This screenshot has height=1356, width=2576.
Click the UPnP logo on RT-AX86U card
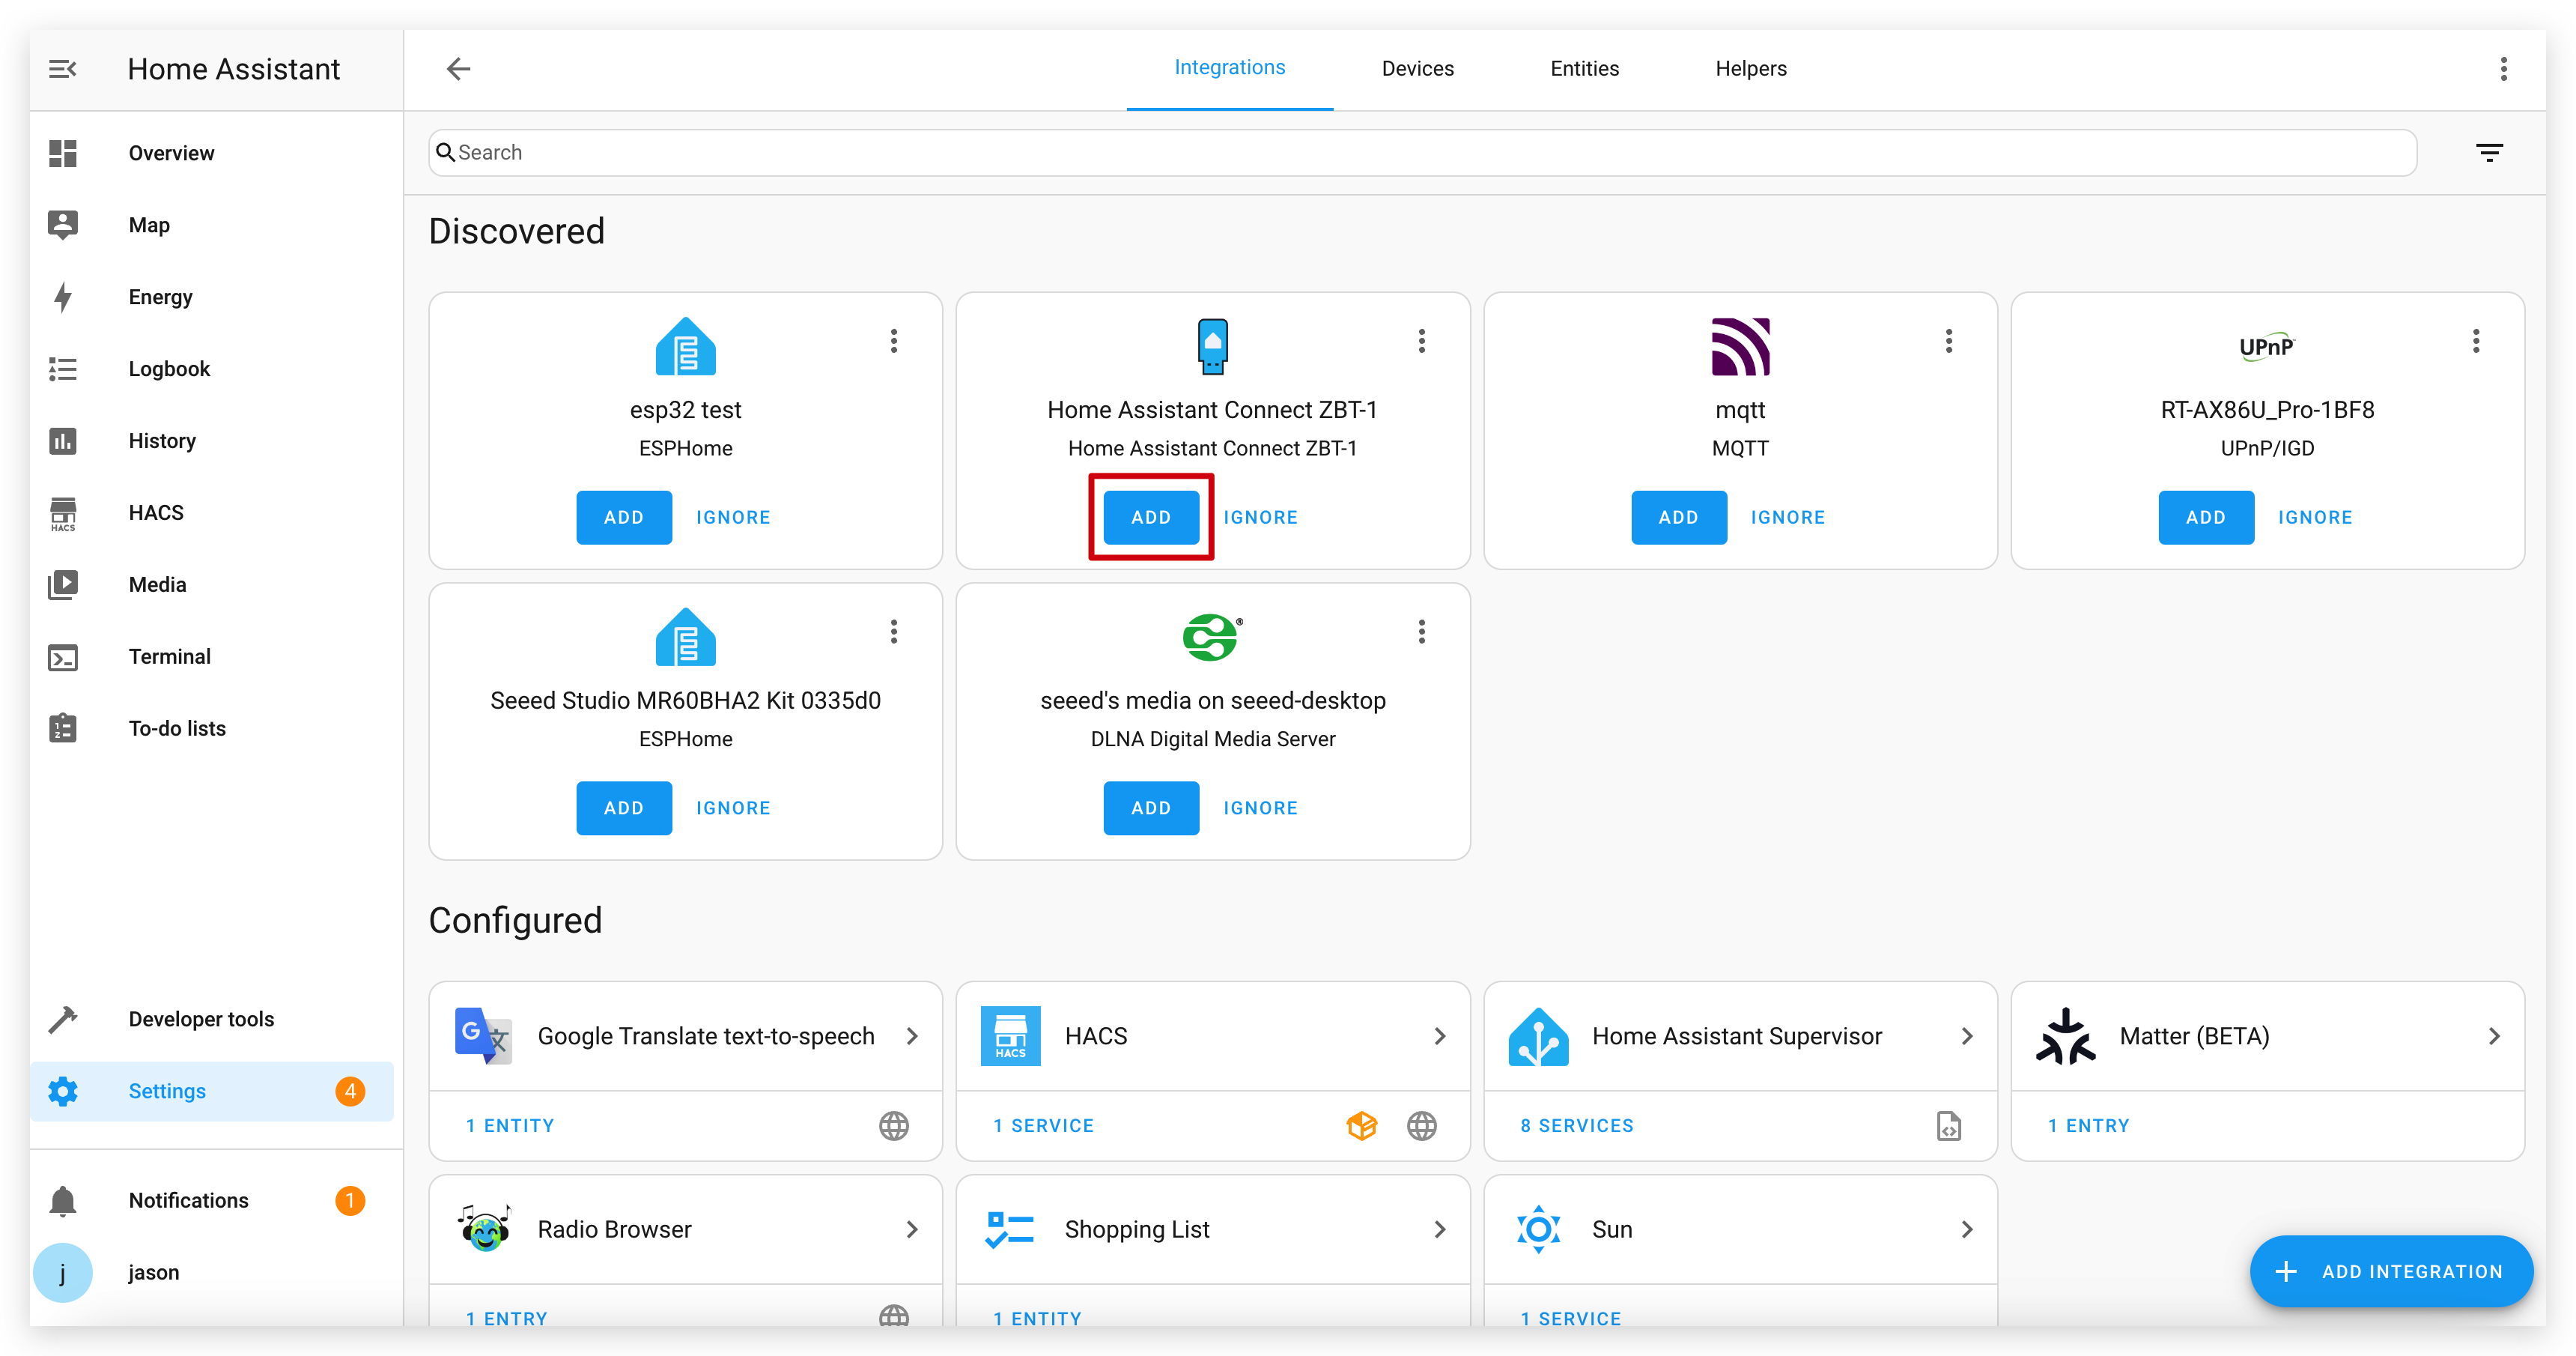pyautogui.click(x=2266, y=346)
